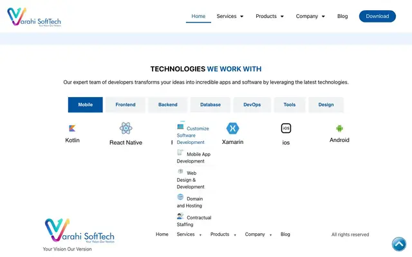
Task: Go to Home in footer navigation
Action: pyautogui.click(x=162, y=234)
